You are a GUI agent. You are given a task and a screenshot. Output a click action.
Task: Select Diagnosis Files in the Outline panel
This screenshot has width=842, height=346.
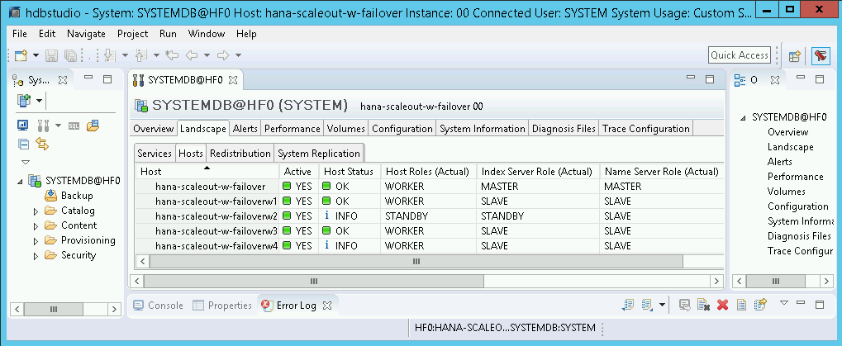(799, 236)
